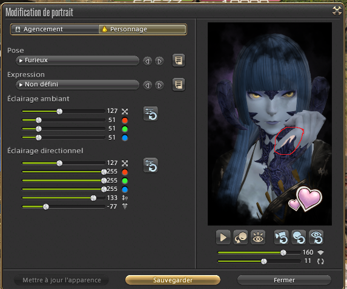Reset eye direction icon

(316, 238)
